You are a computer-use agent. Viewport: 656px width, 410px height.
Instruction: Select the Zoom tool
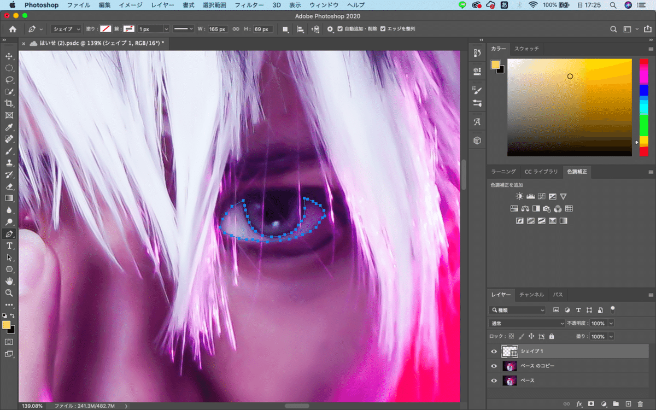coord(9,293)
